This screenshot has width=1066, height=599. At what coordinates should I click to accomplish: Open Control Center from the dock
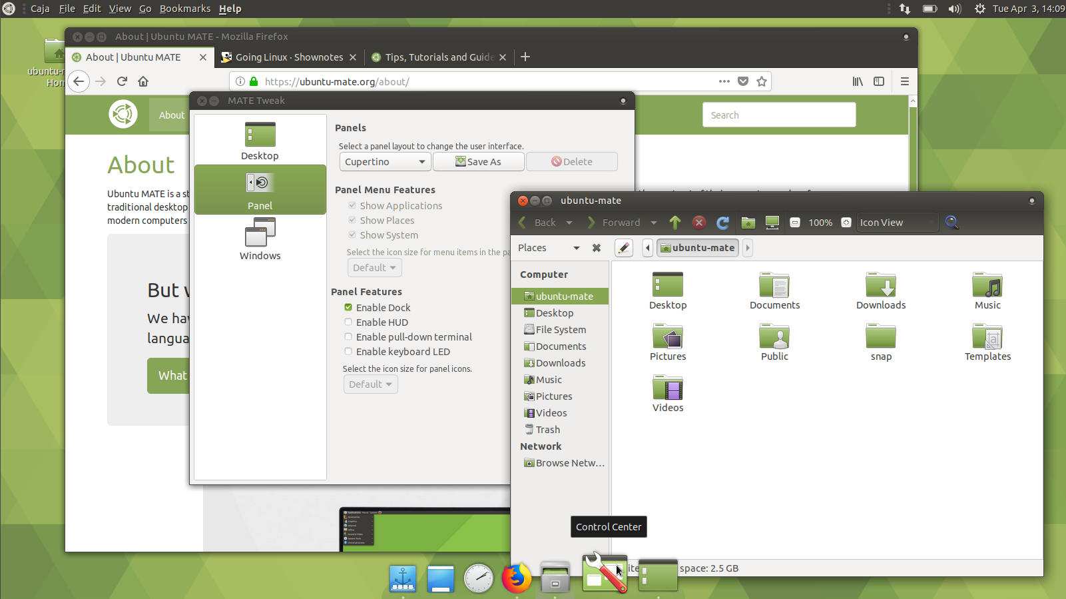(x=605, y=572)
